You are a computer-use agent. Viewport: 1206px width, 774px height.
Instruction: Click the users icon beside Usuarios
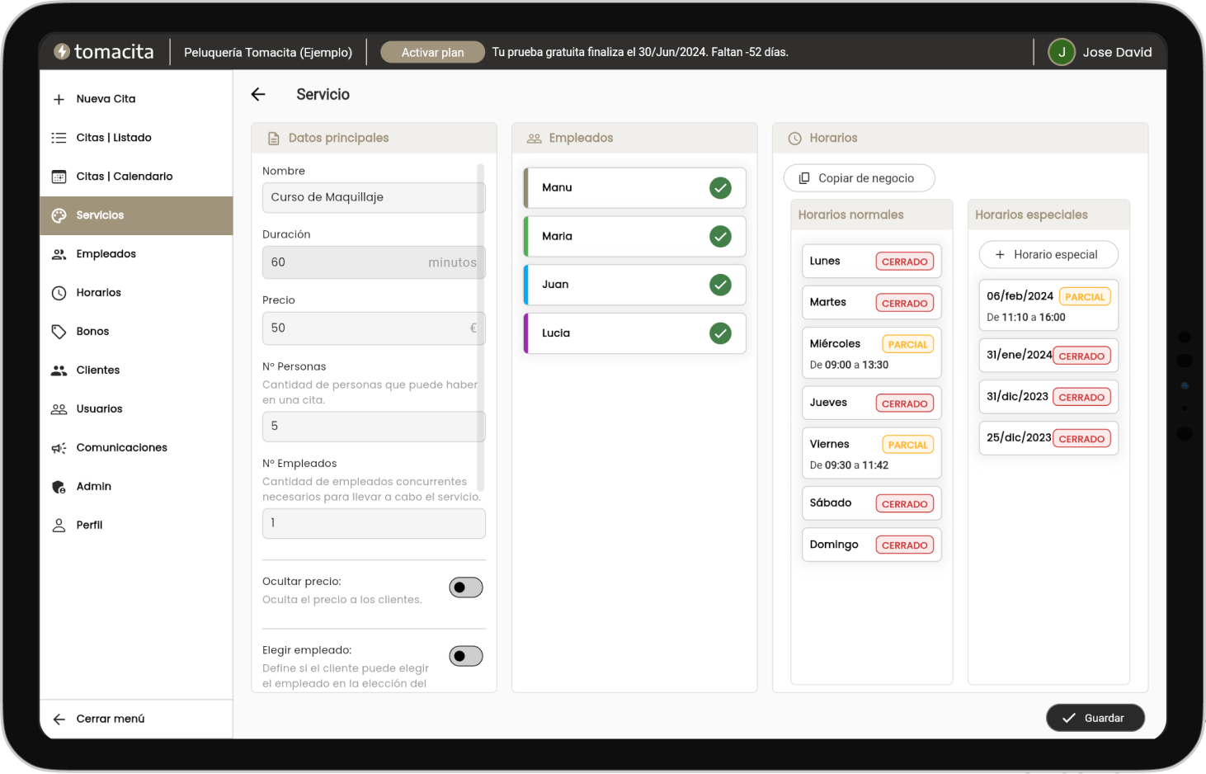[59, 409]
